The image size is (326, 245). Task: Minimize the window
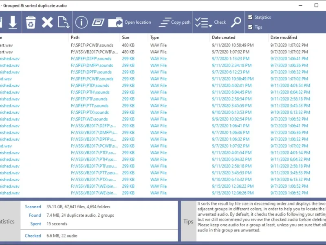300,5
